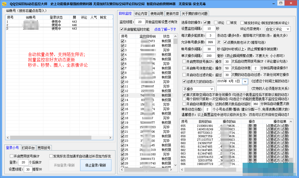Viewport: 299px width, 178px height.
Task: Click the QQ account list scroll-right arrow
Action: click(x=110, y=137)
